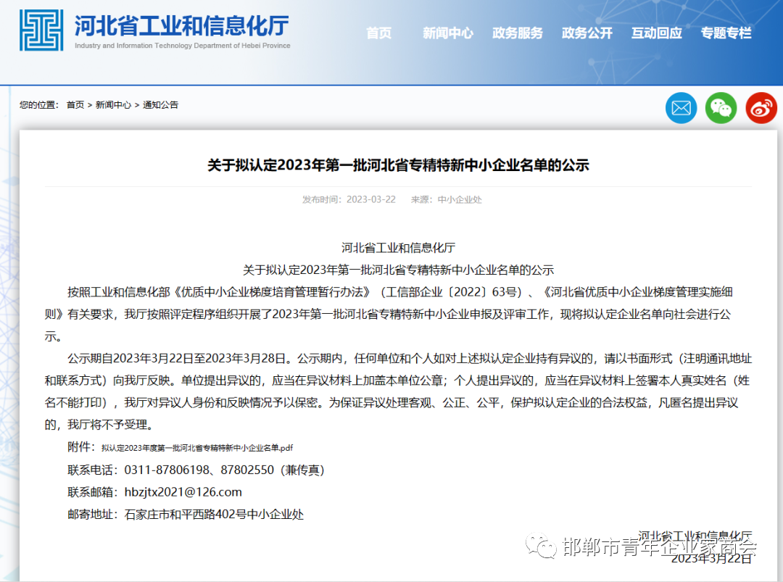Open the attached 企业名单.pdf file
This screenshot has height=582, width=783.
coord(197,448)
